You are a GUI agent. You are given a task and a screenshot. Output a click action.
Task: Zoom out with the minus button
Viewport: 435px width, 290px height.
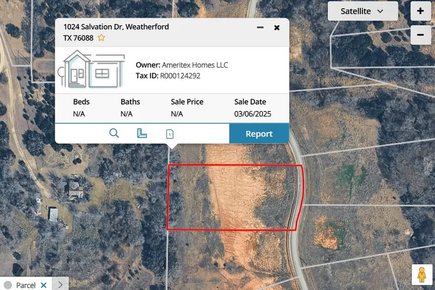[420, 35]
